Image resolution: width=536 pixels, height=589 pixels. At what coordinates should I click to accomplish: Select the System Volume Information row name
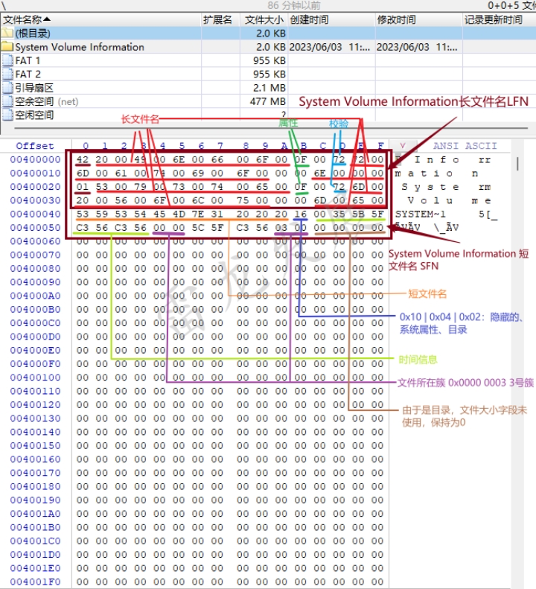click(80, 47)
